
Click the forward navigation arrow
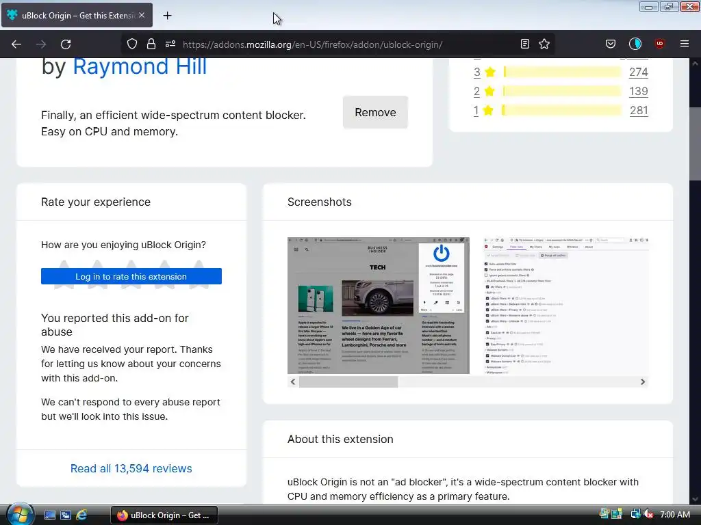(x=41, y=44)
